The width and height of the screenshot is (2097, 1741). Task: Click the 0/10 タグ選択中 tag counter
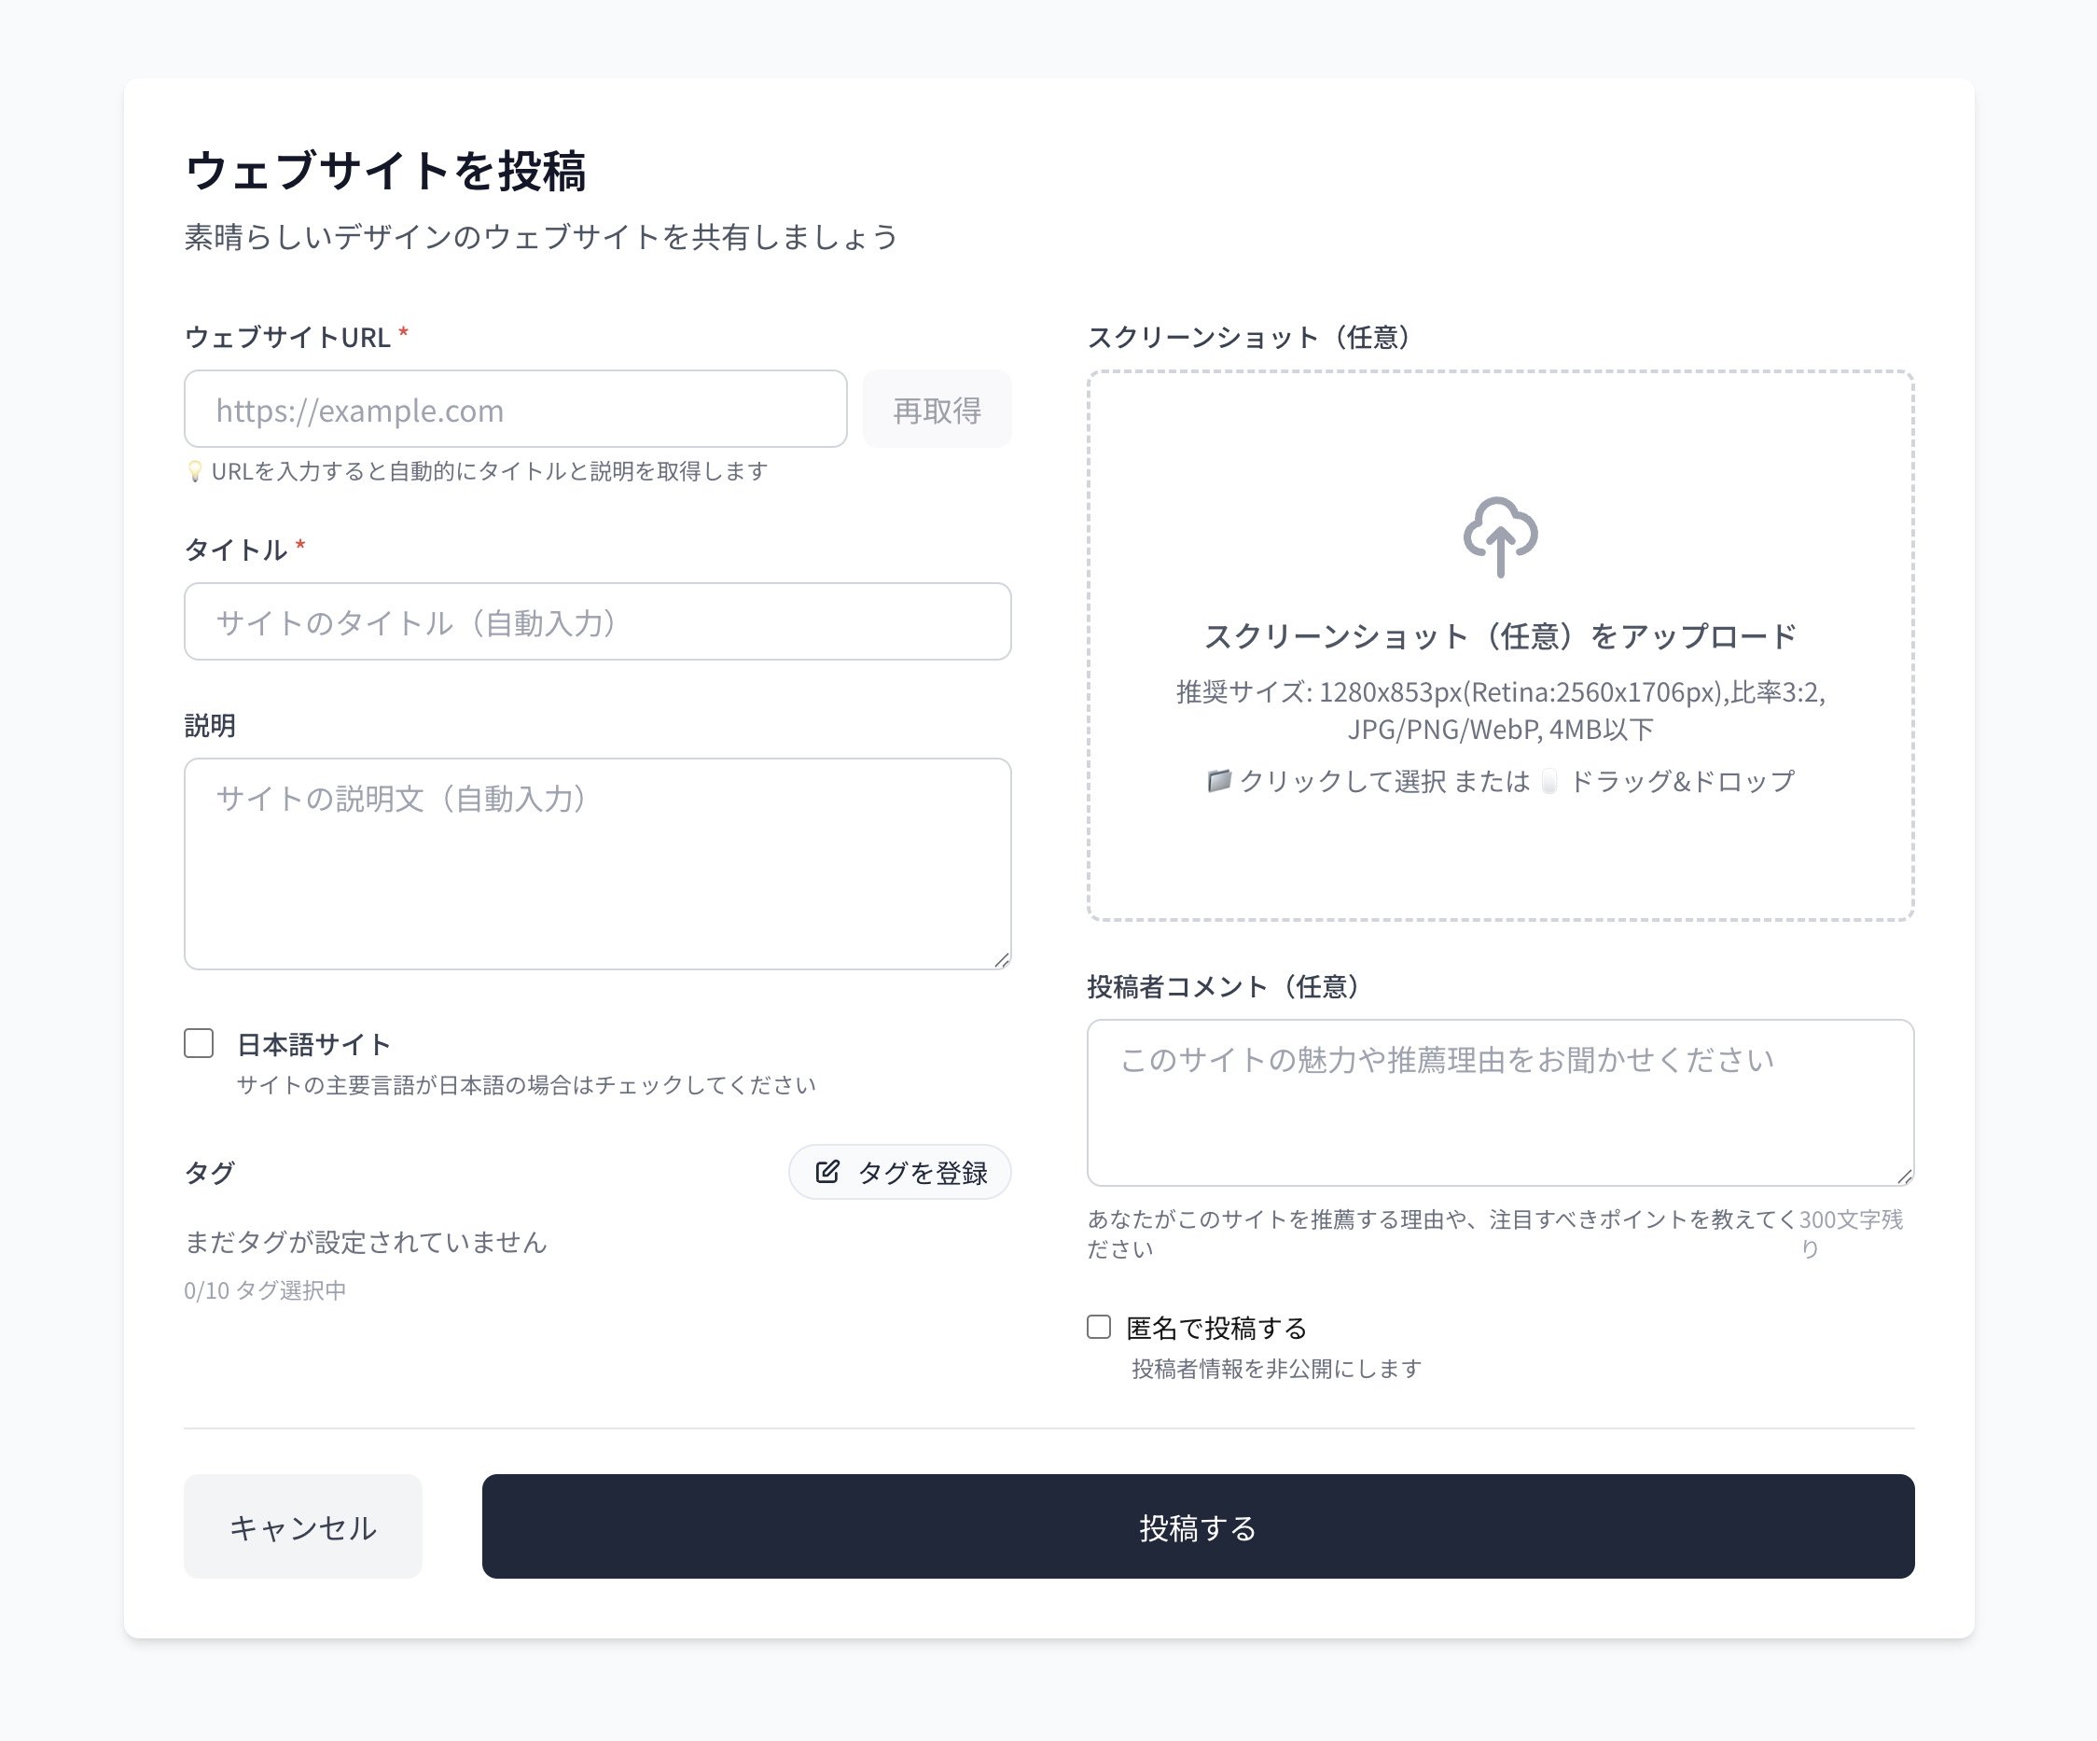point(266,1289)
